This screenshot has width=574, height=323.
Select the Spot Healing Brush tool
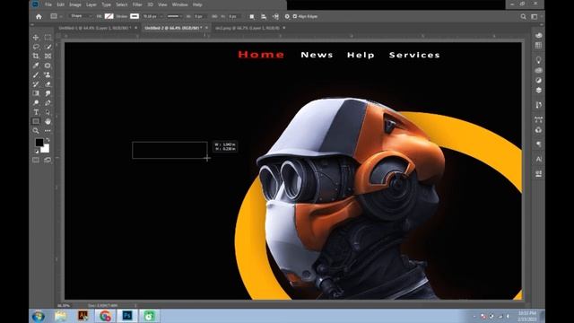pos(48,65)
